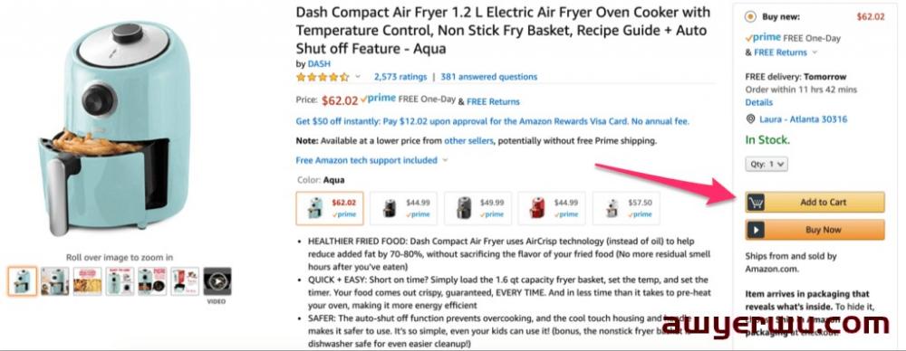This screenshot has width=906, height=351.
Task: Click the location pin icon beside Laura - Atlanta
Action: (750, 119)
